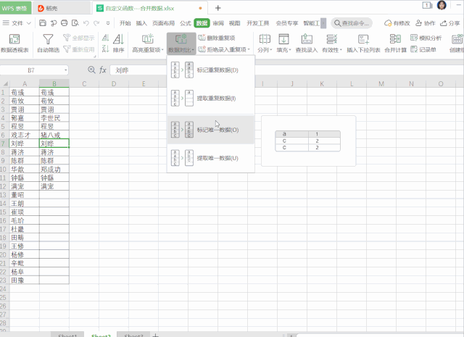Switch to Sheet1 worksheet tab

coord(67,336)
